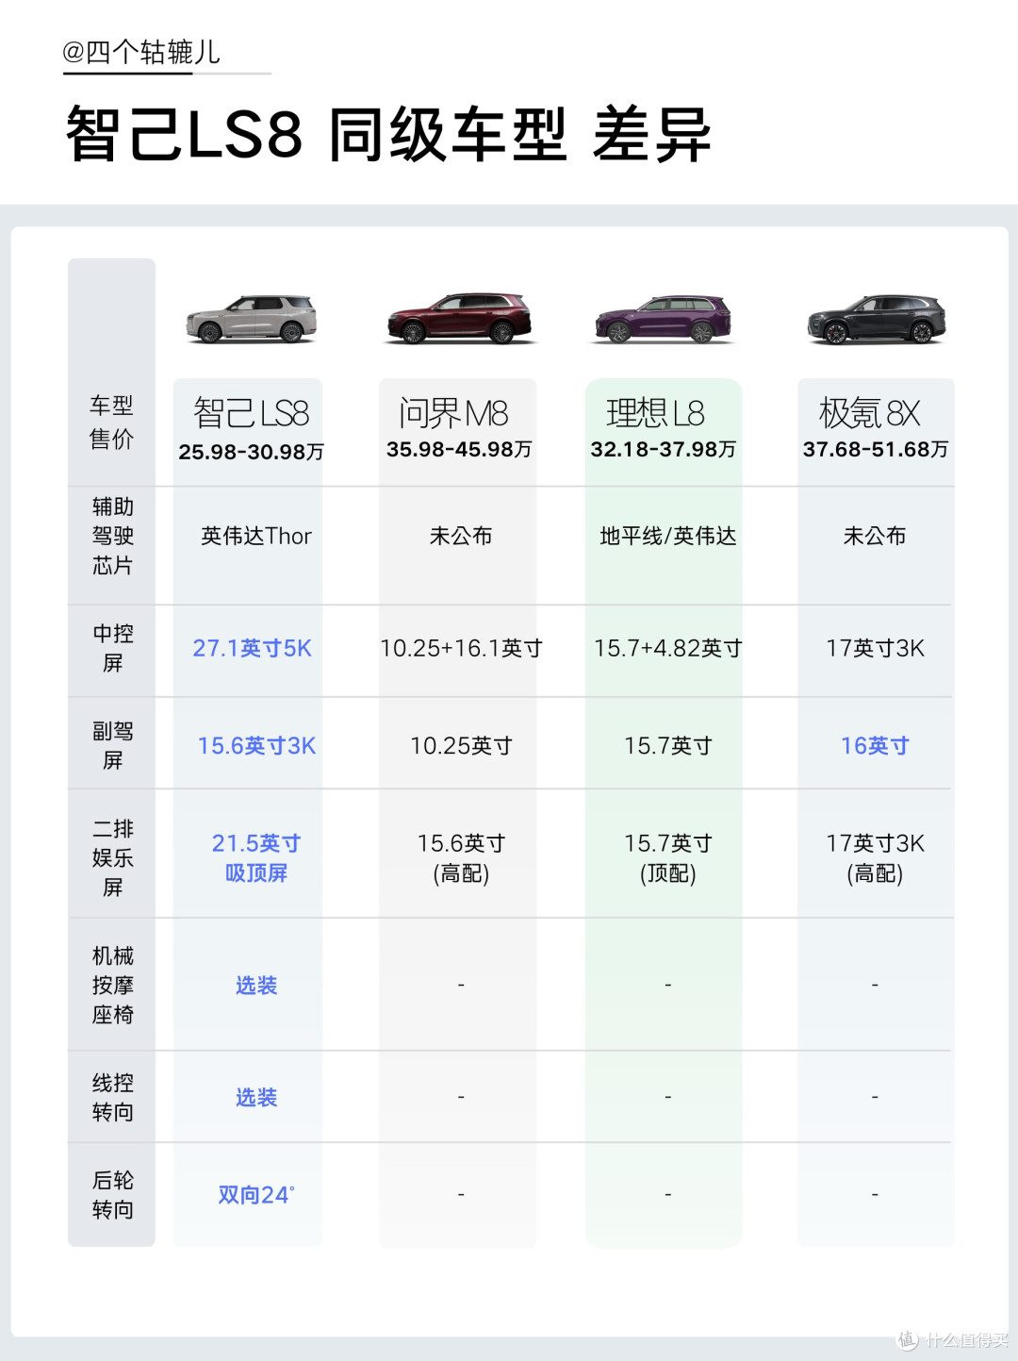Image resolution: width=1018 pixels, height=1361 pixels.
Task: Click the title 智己LS8 同级车型 差异
Action: click(388, 135)
